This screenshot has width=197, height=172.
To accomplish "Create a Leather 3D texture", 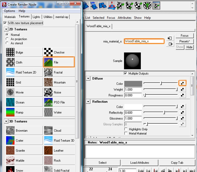I will [x=59, y=151].
